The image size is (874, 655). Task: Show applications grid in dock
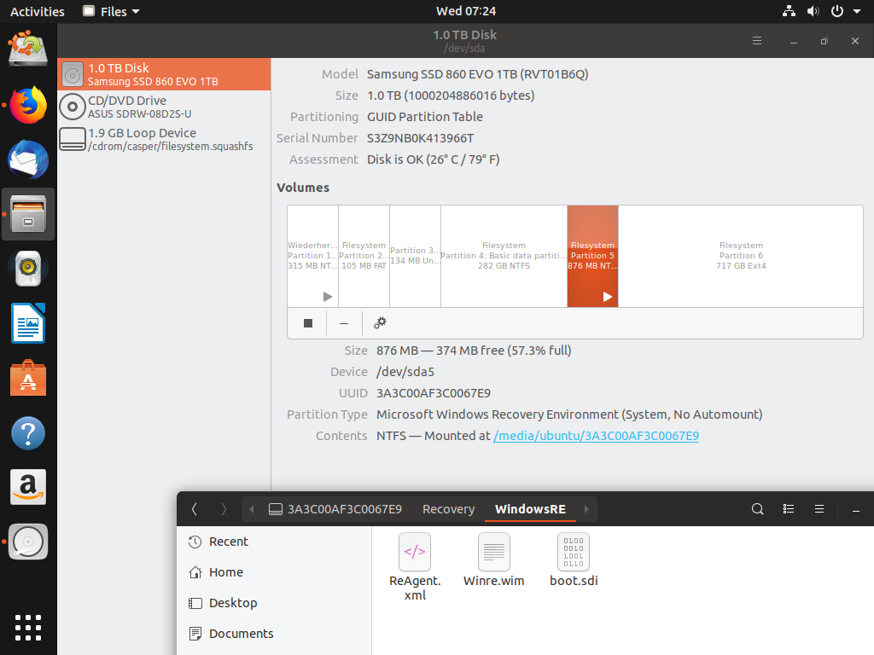28,628
